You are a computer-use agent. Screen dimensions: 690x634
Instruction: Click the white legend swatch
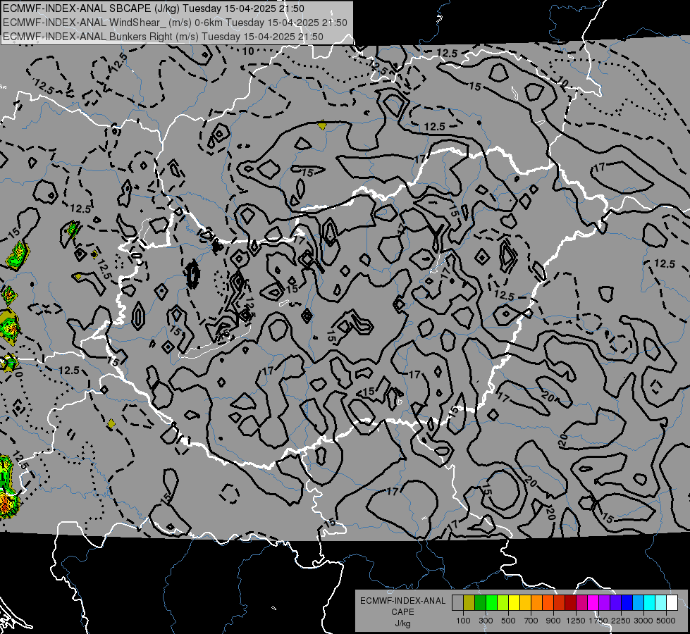672,602
